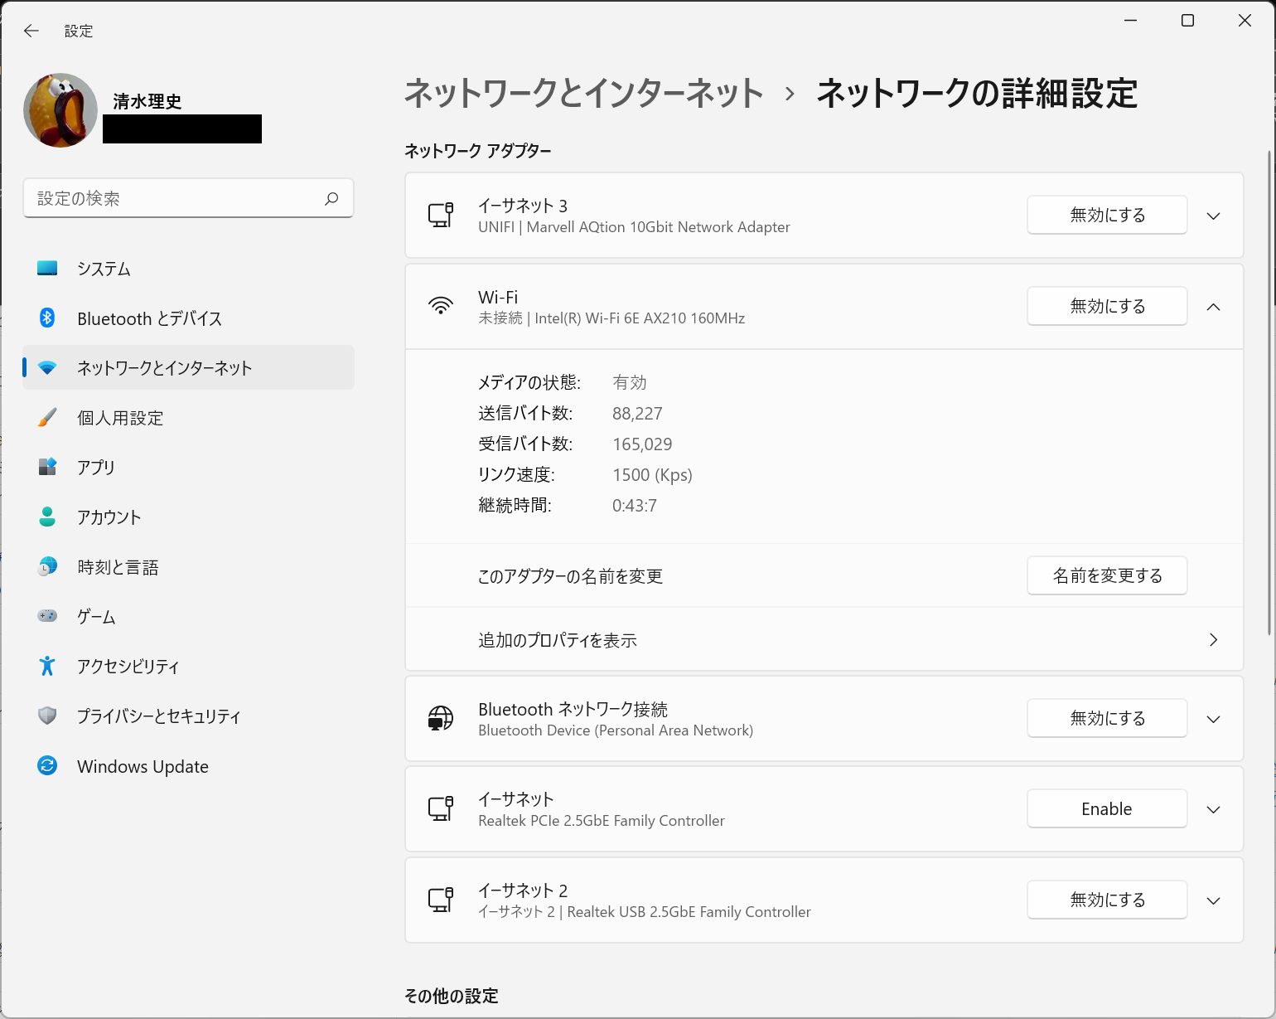The image size is (1276, 1019).
Task: Disable the Wi-Fi adapter
Action: click(x=1106, y=306)
